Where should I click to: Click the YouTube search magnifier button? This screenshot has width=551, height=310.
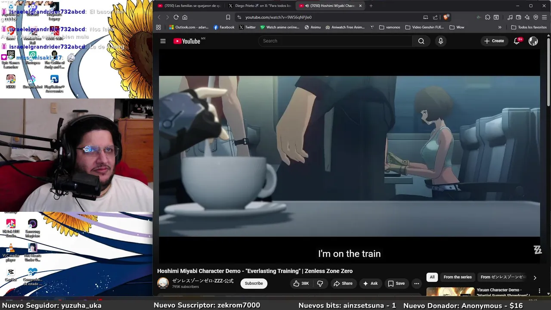pyautogui.click(x=421, y=41)
